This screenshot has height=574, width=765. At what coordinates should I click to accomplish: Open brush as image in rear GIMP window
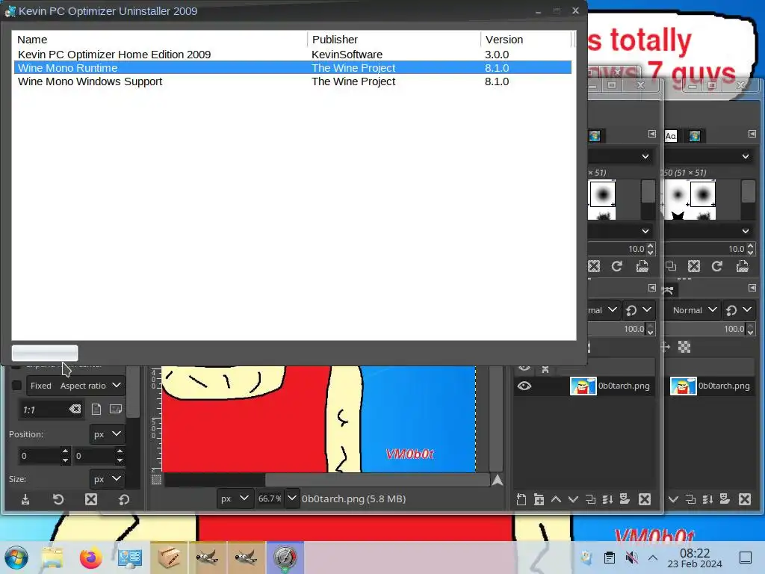point(742,267)
